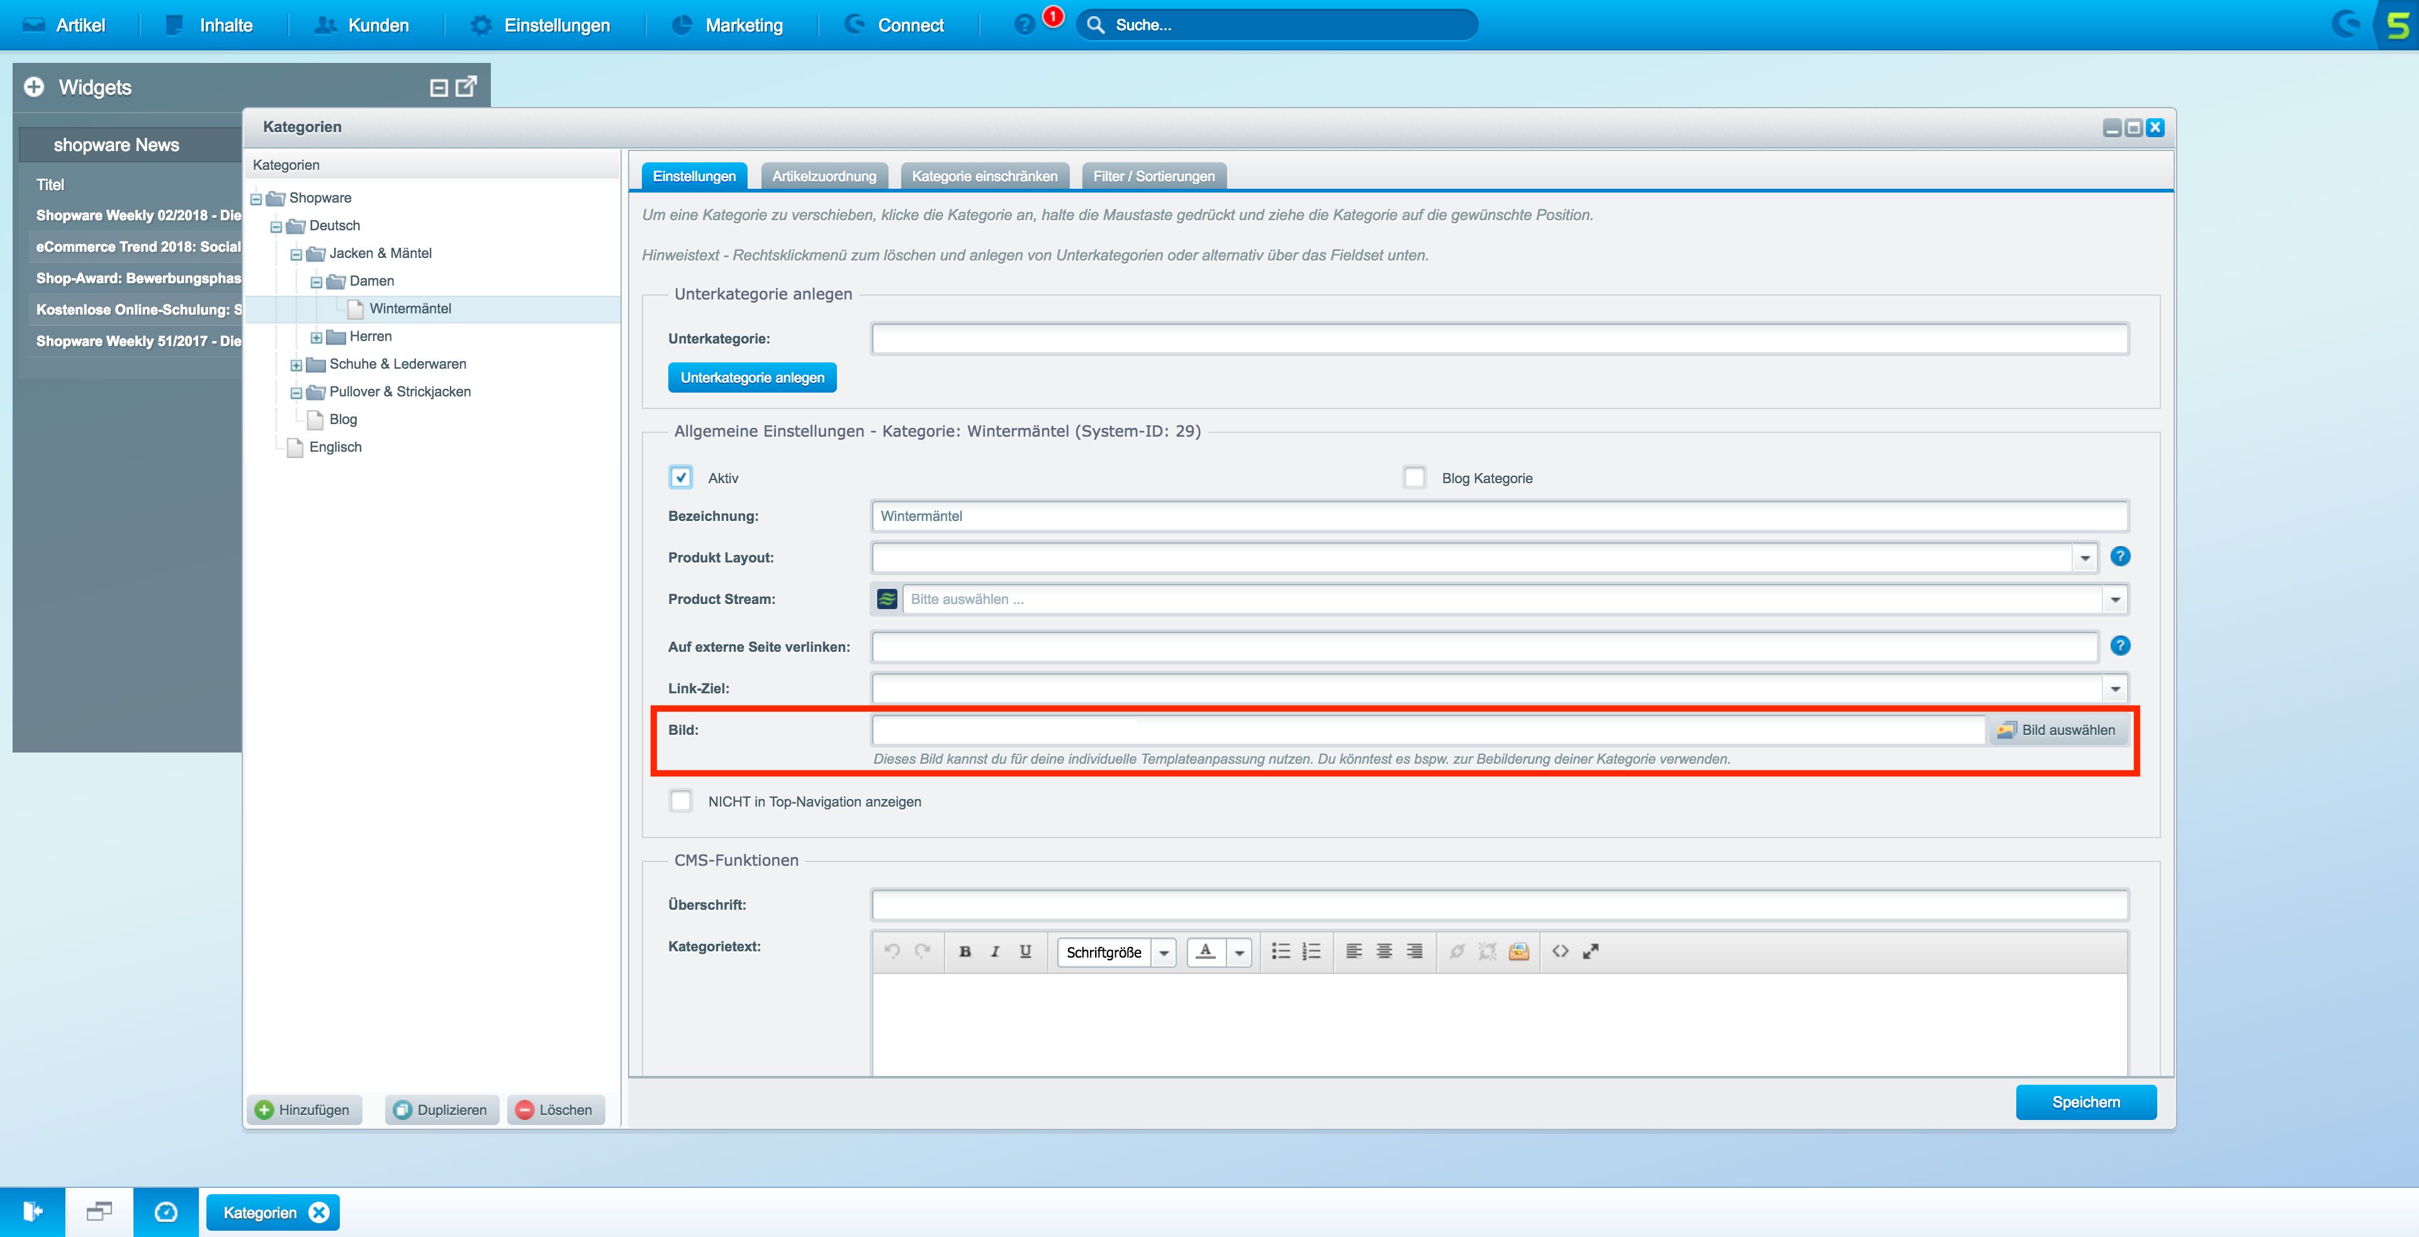The image size is (2419, 1237).
Task: Switch to Filter / Sortierungen tab
Action: tap(1153, 176)
